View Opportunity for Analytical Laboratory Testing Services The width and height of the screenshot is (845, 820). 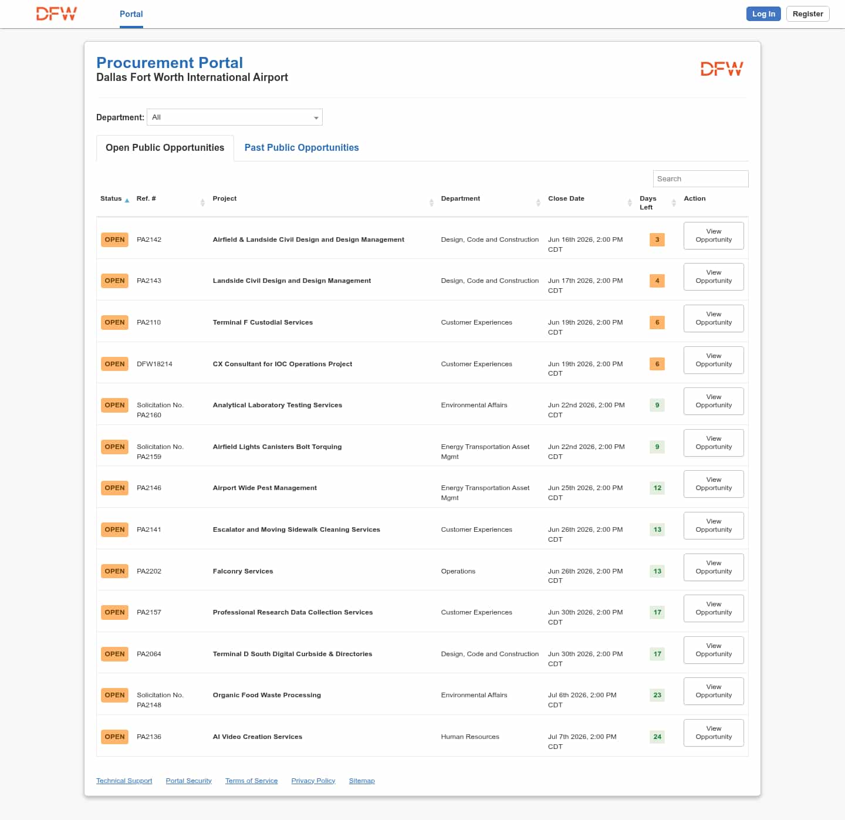[714, 401]
